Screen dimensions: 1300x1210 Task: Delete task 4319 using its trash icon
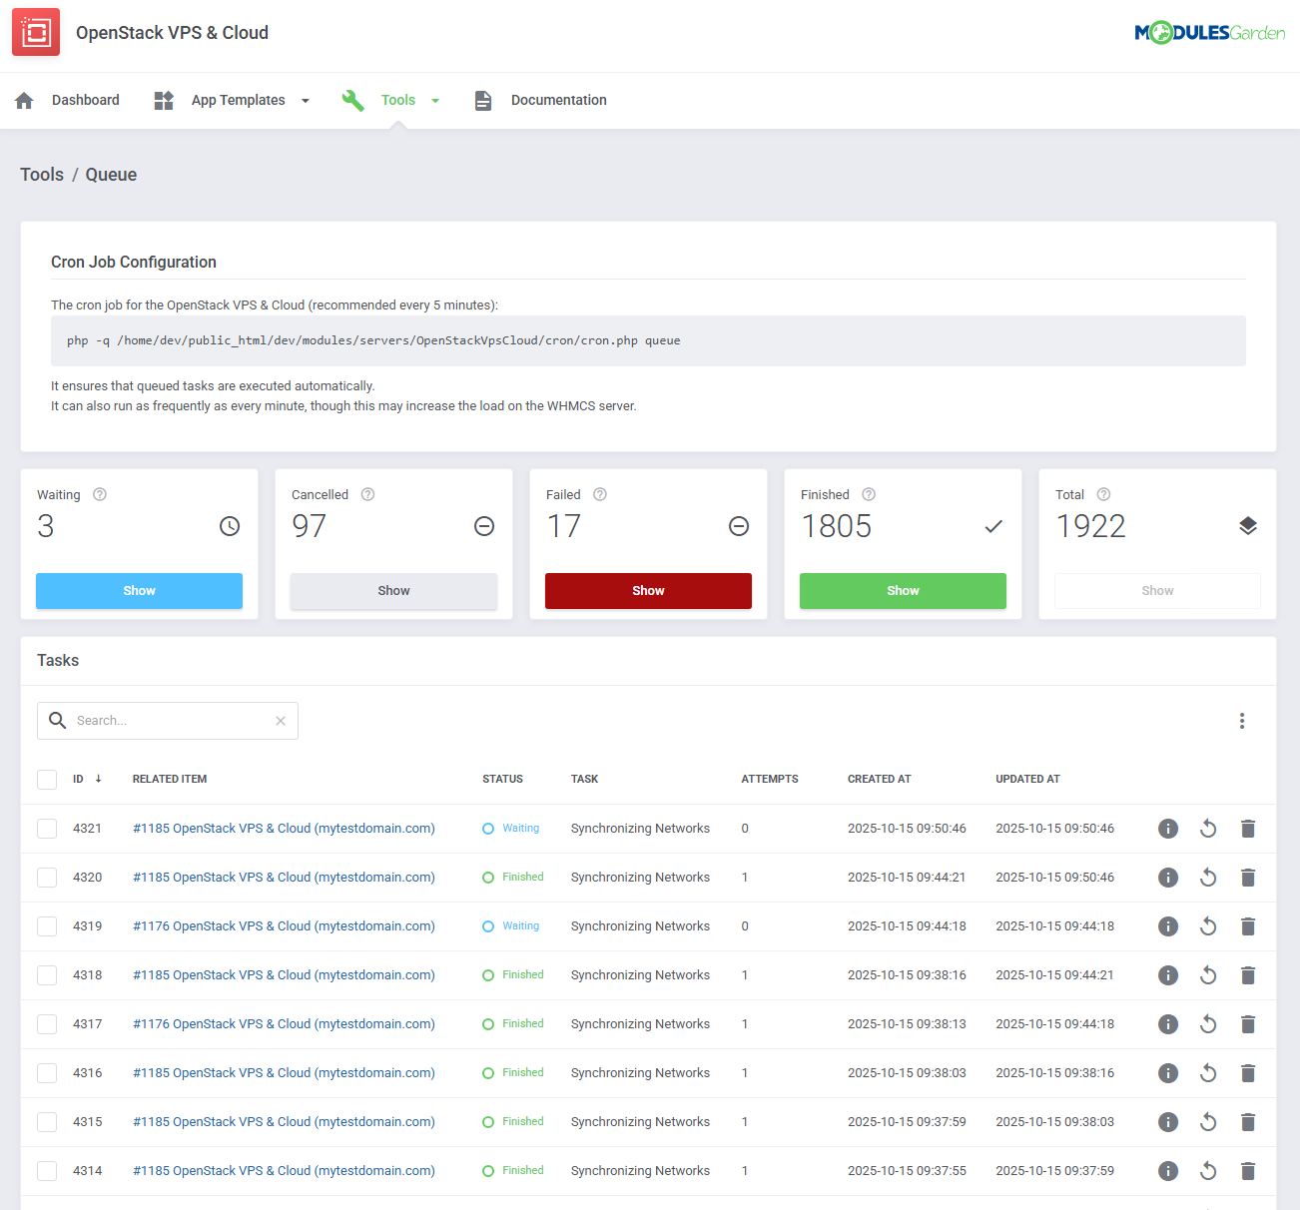[x=1247, y=926]
